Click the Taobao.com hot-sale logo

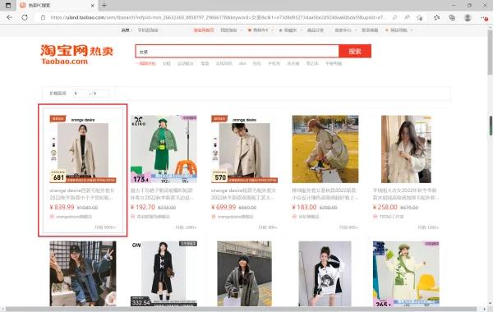(76, 55)
